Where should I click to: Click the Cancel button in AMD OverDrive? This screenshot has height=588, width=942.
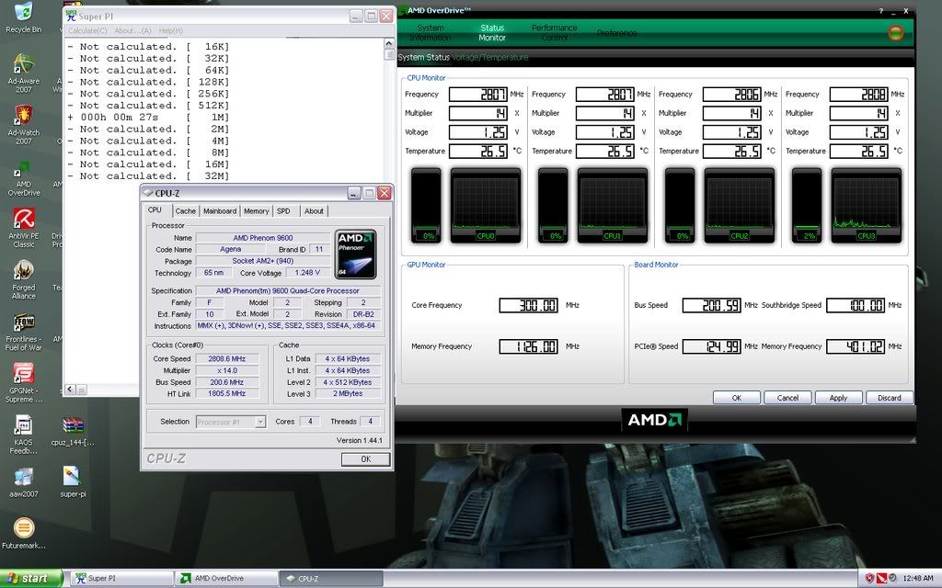click(787, 398)
